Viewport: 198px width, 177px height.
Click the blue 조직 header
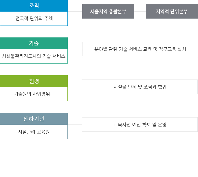34,6
